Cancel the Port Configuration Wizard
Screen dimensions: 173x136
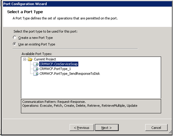pyautogui.click(x=156, y=128)
